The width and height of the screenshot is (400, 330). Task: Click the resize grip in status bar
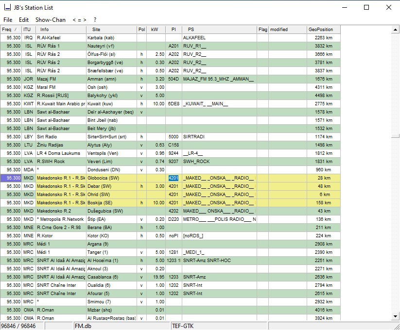point(397,327)
